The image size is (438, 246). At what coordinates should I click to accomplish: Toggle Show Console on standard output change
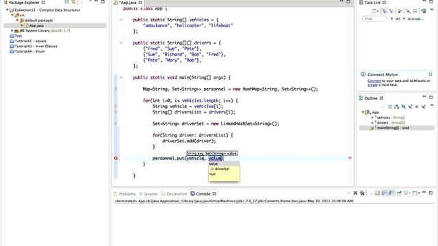click(x=384, y=193)
